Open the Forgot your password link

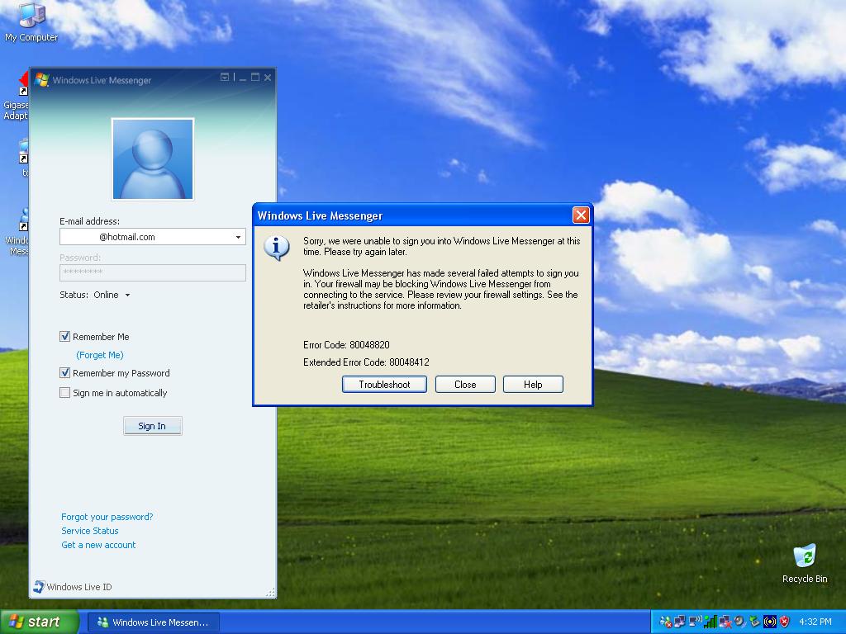pyautogui.click(x=107, y=517)
